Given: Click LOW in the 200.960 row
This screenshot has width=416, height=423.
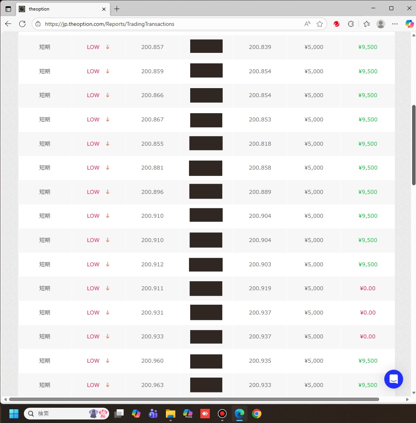Looking at the screenshot, I should tap(93, 361).
